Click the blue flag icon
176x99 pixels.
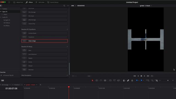137,80
